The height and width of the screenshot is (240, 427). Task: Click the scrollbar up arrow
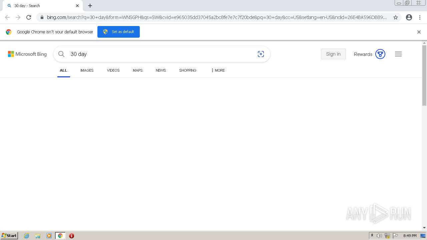click(424, 43)
